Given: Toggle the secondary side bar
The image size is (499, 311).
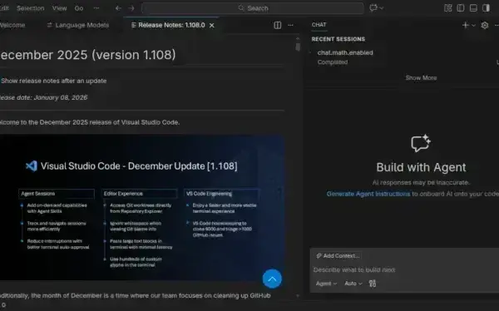Looking at the screenshot, I should tap(486, 8).
